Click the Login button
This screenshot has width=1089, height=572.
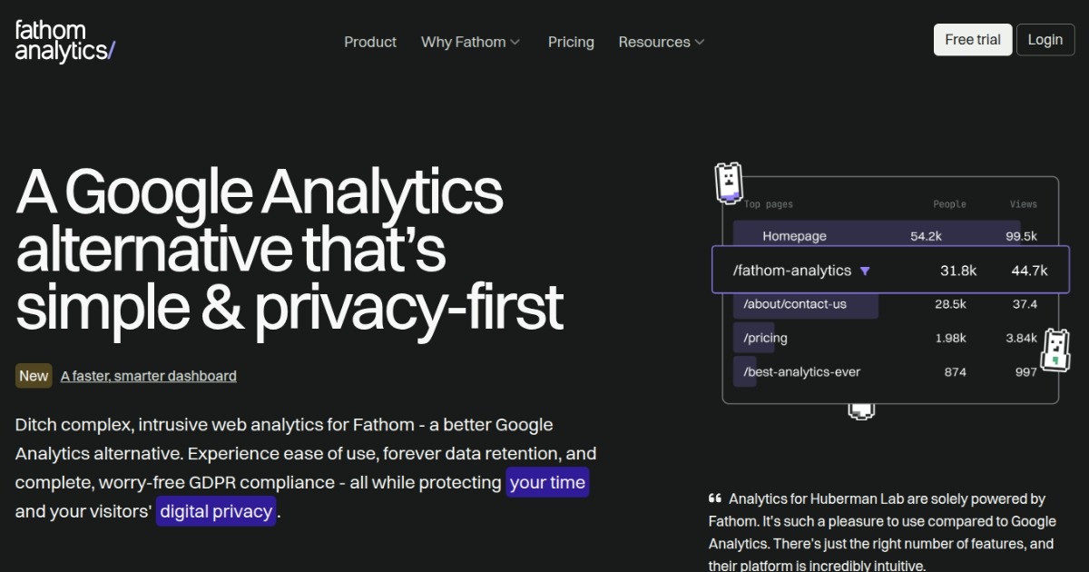pos(1045,39)
